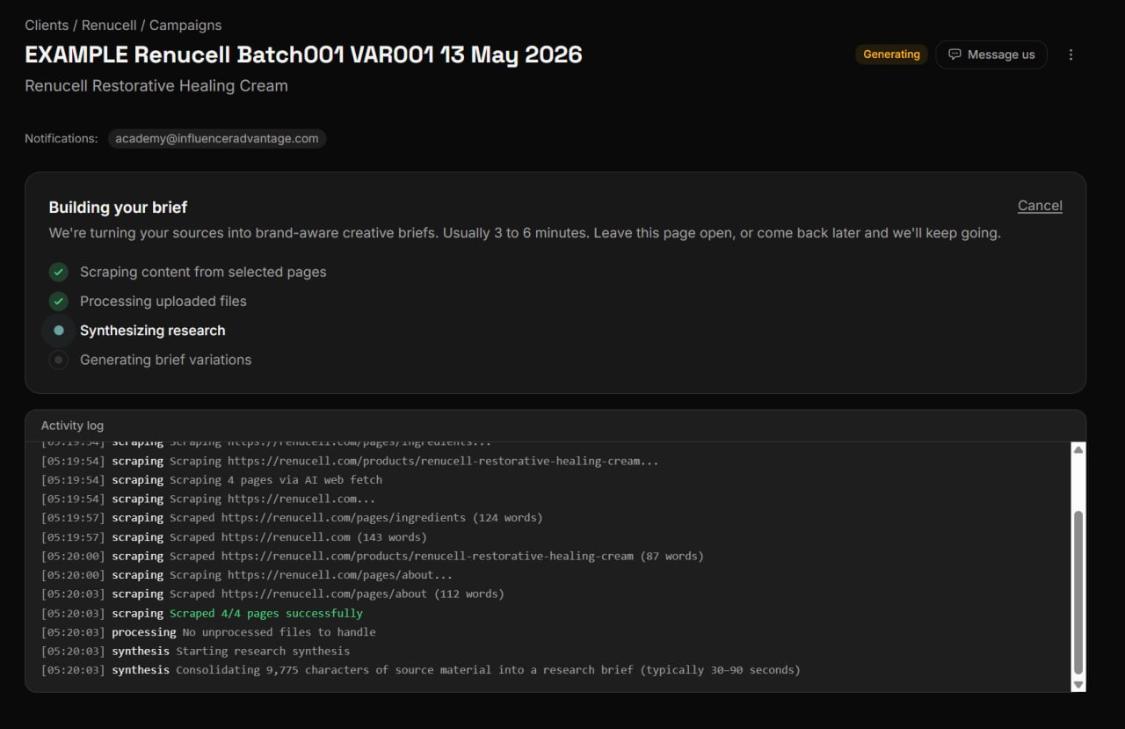Viewport: 1125px width, 729px height.
Task: Click the Scraping 4 pages via AI web fetch line
Action: click(x=212, y=480)
